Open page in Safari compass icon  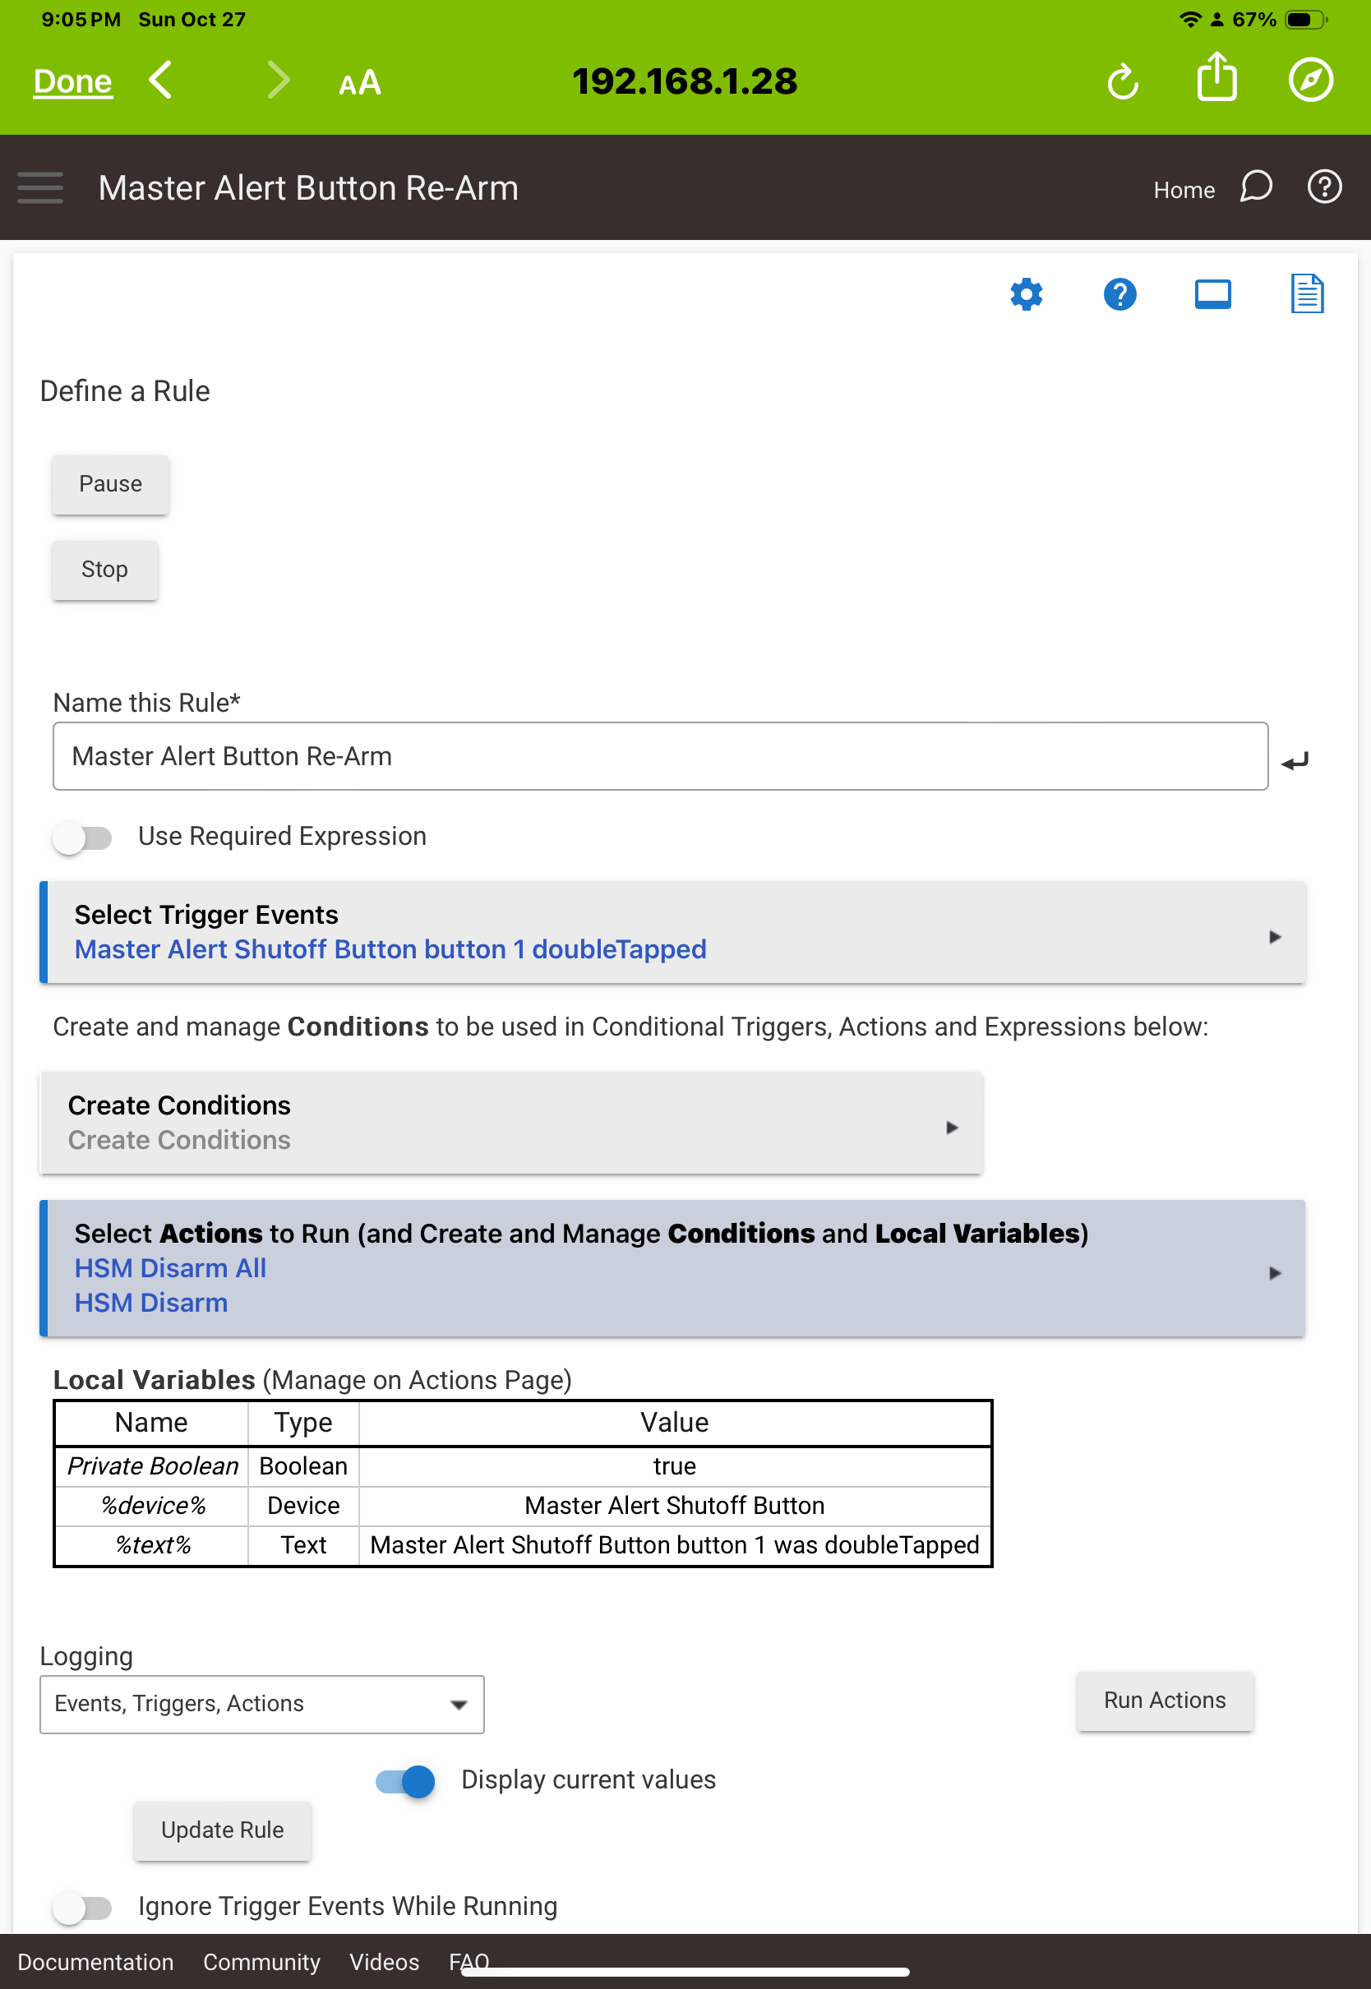tap(1310, 80)
